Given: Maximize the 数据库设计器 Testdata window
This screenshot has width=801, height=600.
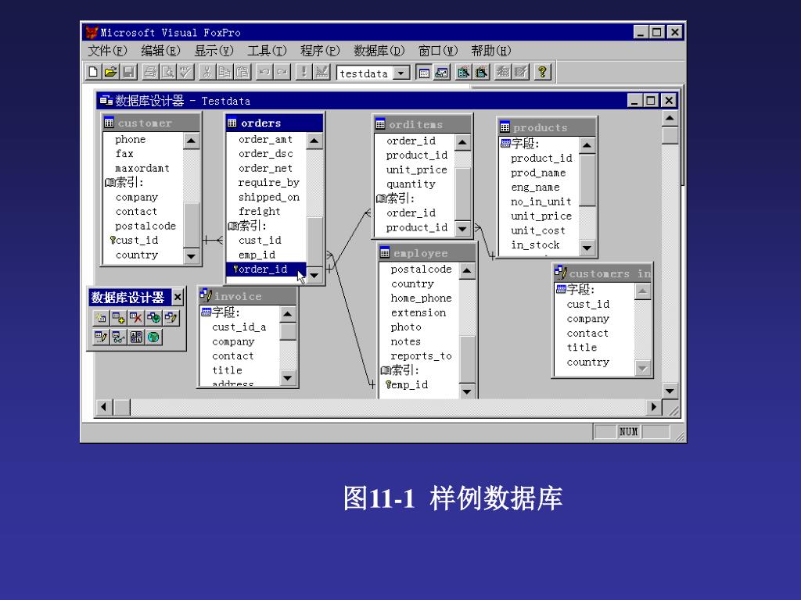Looking at the screenshot, I should point(651,101).
